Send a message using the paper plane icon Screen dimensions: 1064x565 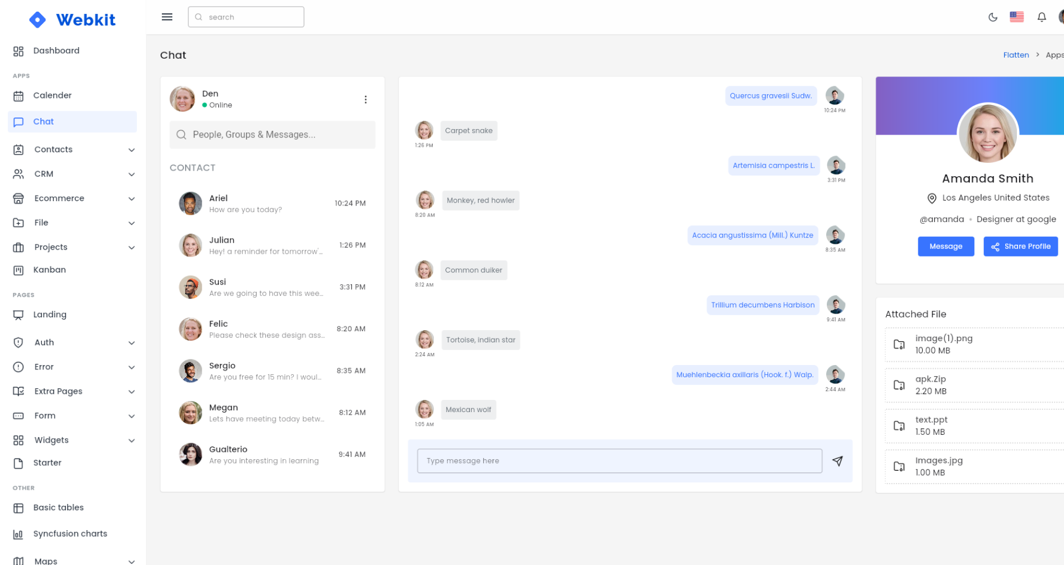pos(838,461)
